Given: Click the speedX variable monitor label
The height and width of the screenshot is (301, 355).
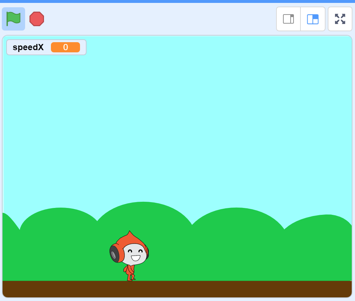Looking at the screenshot, I should (x=28, y=47).
